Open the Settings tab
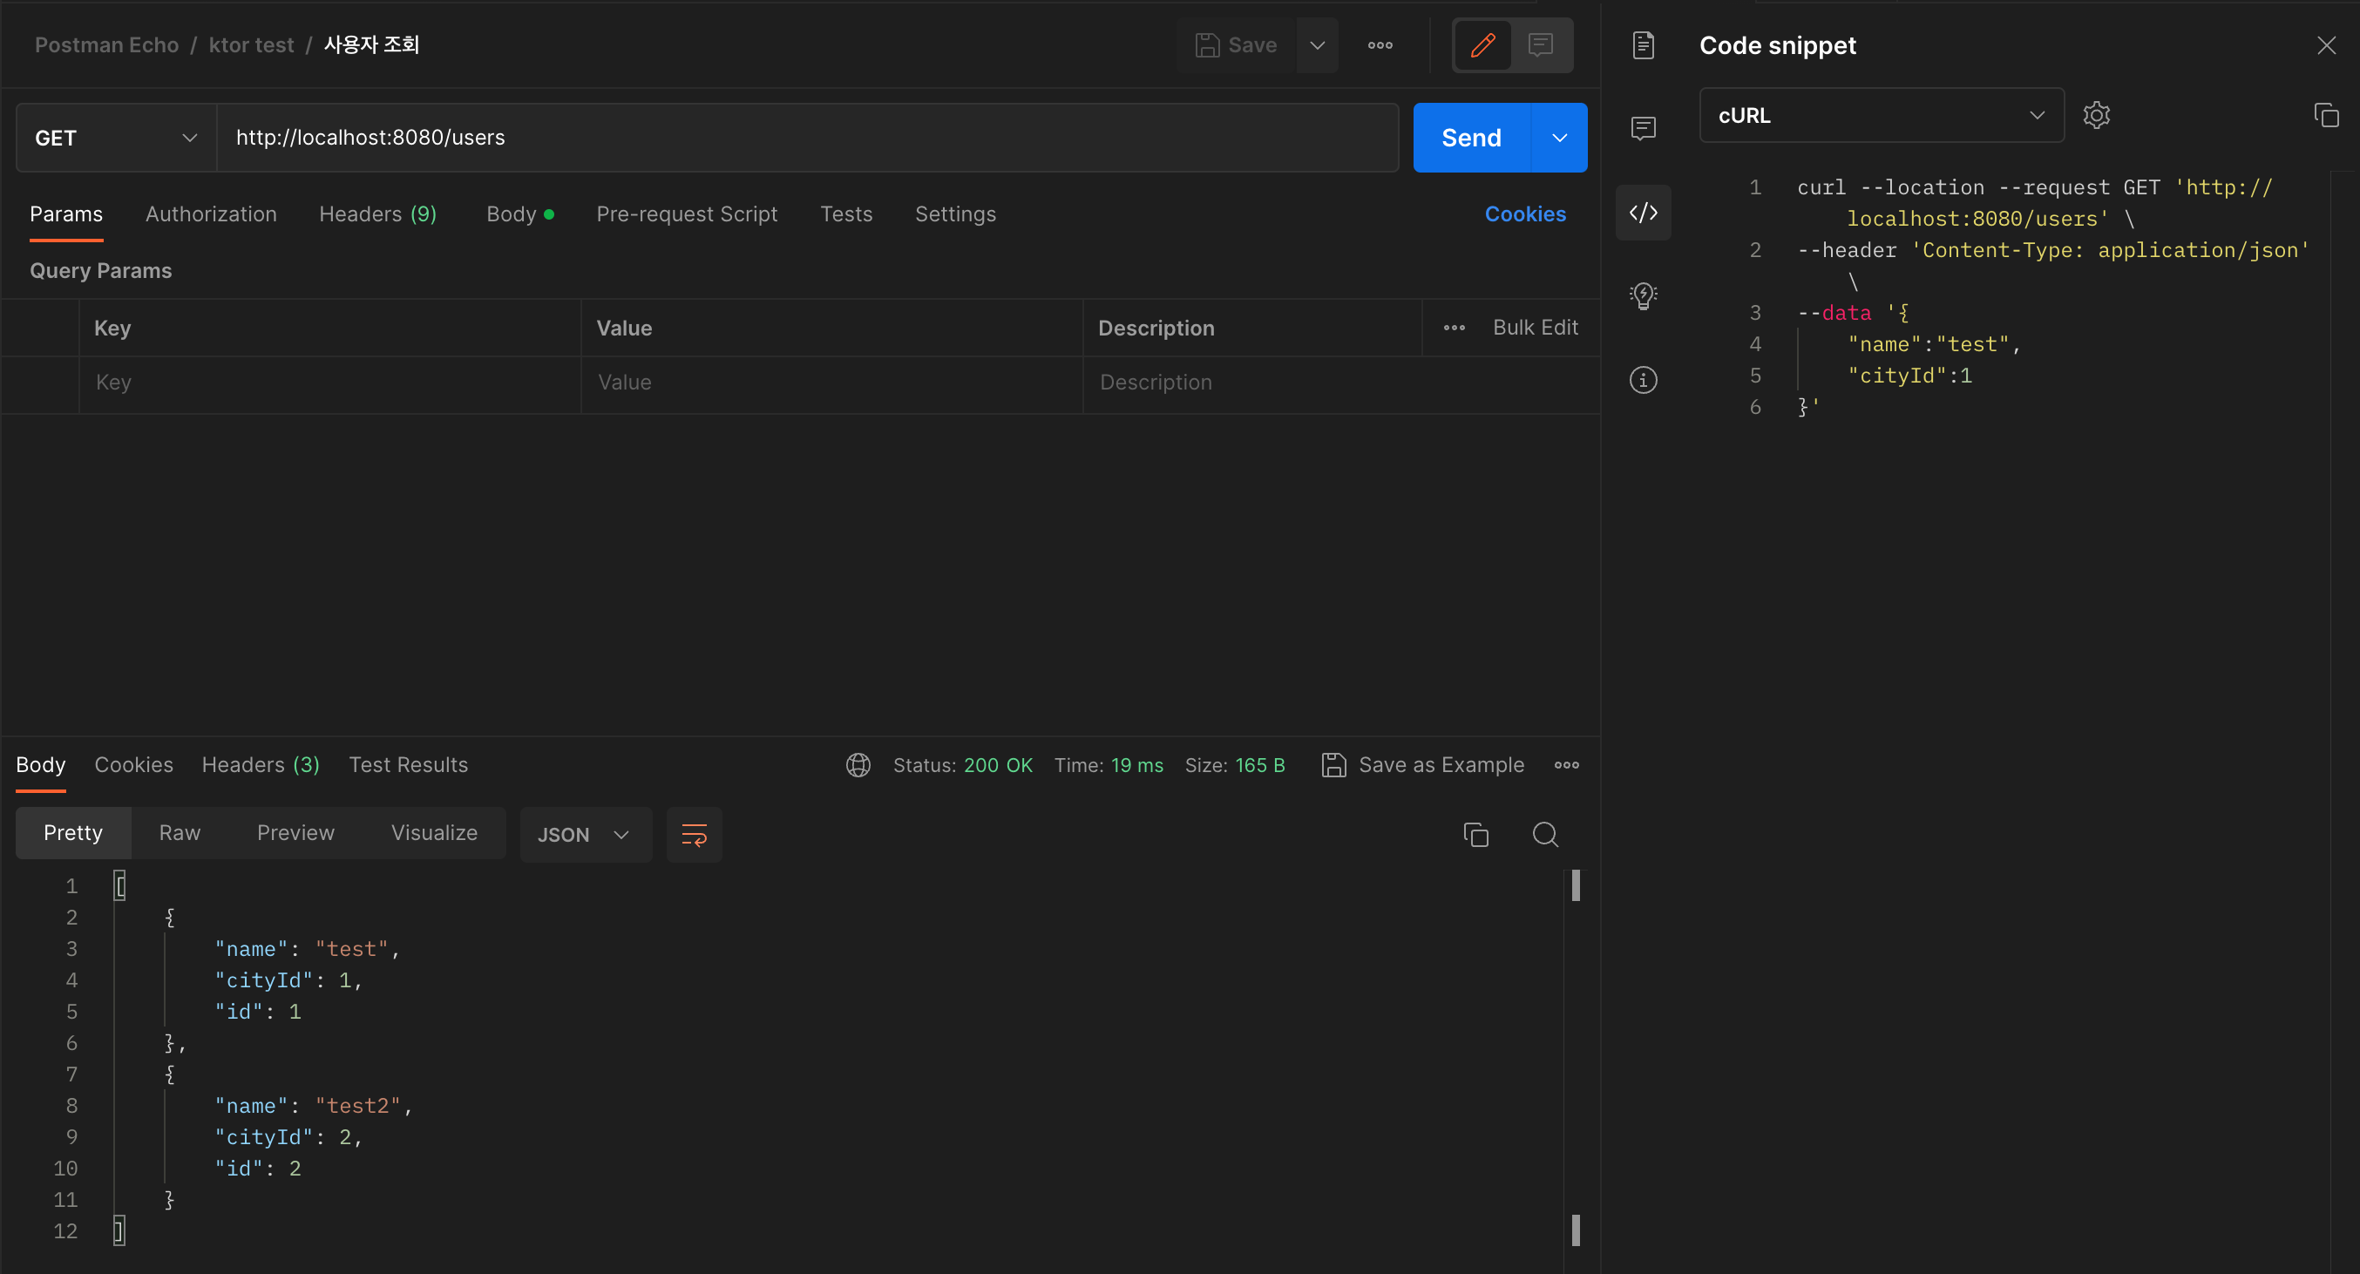 (x=955, y=214)
